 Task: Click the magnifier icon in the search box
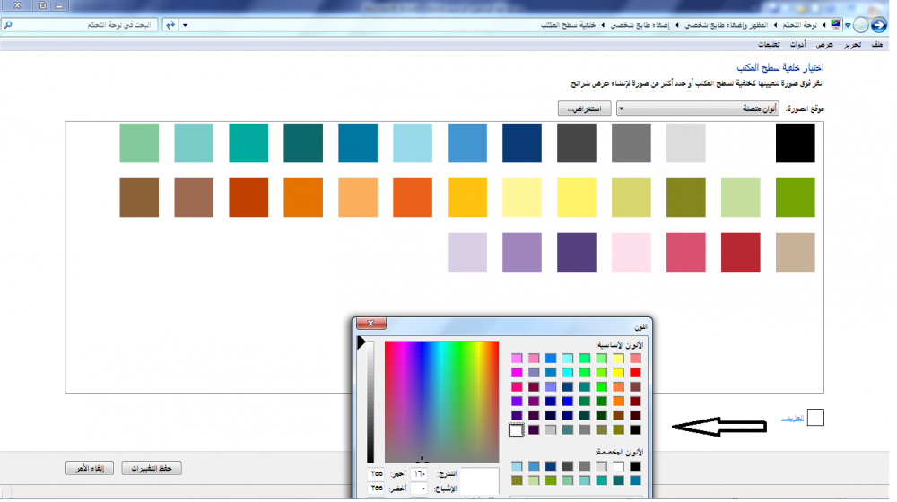tap(8, 25)
